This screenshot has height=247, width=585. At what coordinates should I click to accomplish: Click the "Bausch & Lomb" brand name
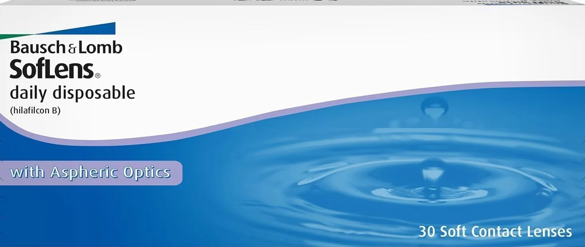tap(66, 48)
